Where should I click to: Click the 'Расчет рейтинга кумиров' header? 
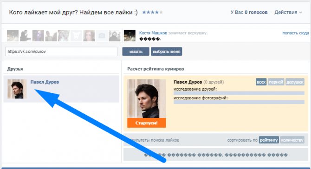pyautogui.click(x=155, y=69)
